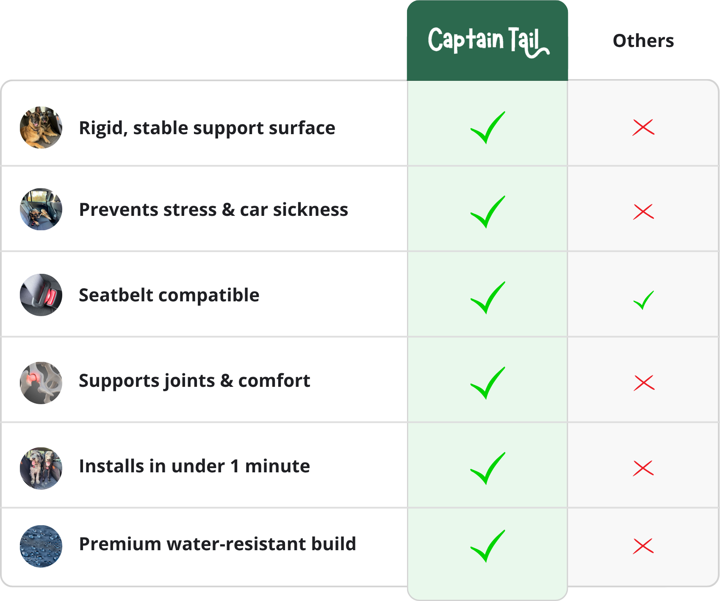This screenshot has height=601, width=720.
Task: Click Others red cross for water-resistant build
Action: coord(643,546)
